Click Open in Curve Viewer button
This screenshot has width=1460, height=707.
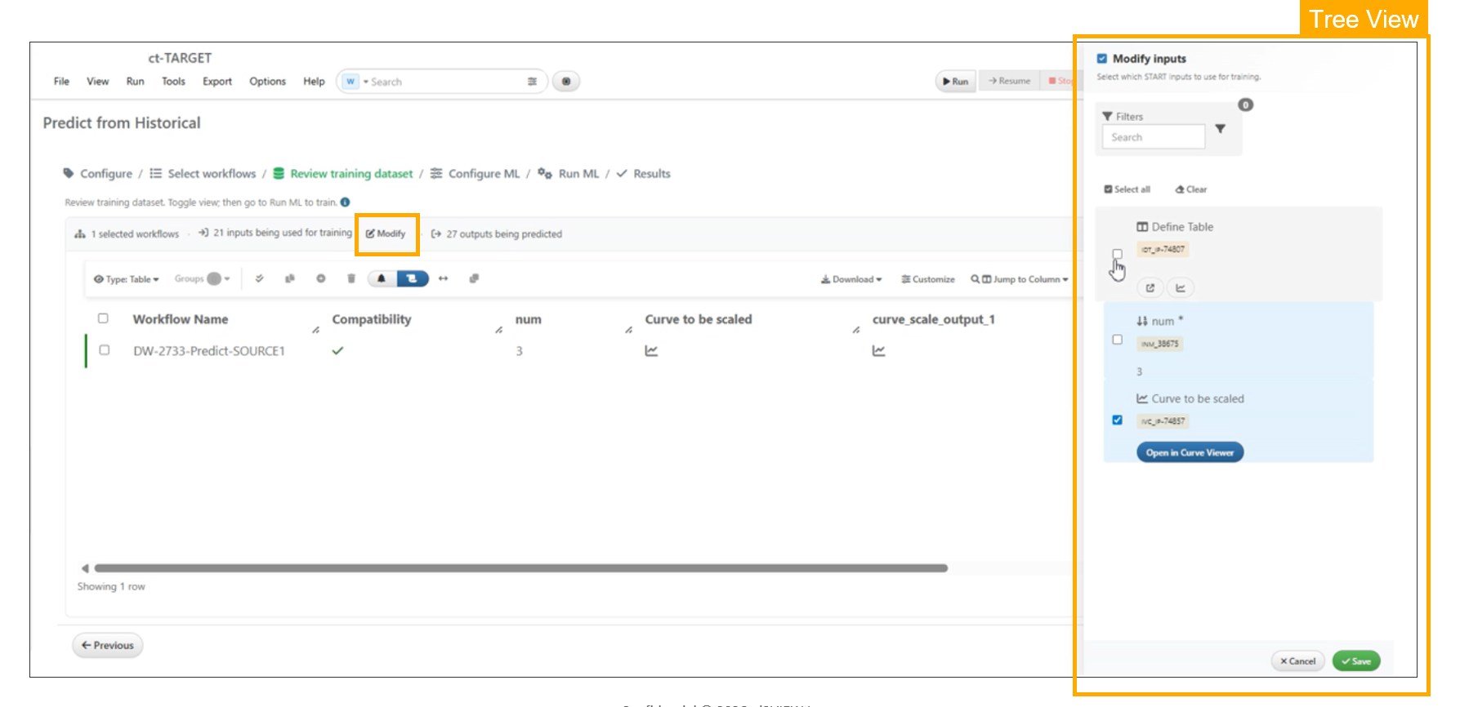click(x=1190, y=452)
